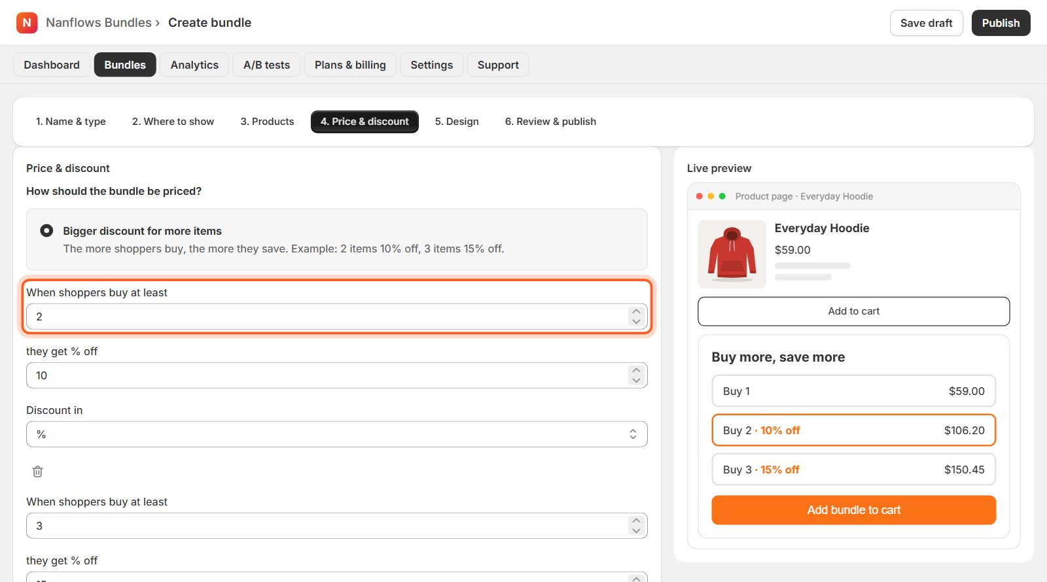The height and width of the screenshot is (582, 1047).
Task: Click the Everyday Hoodie product thumbnail
Action: pyautogui.click(x=732, y=254)
